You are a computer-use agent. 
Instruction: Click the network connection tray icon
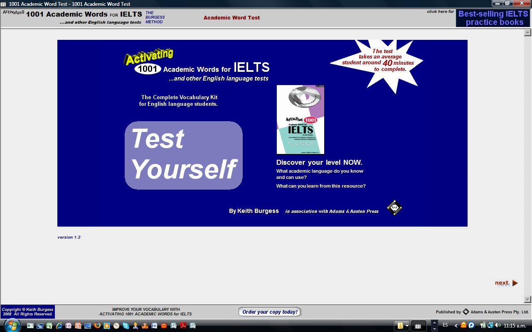(490, 325)
